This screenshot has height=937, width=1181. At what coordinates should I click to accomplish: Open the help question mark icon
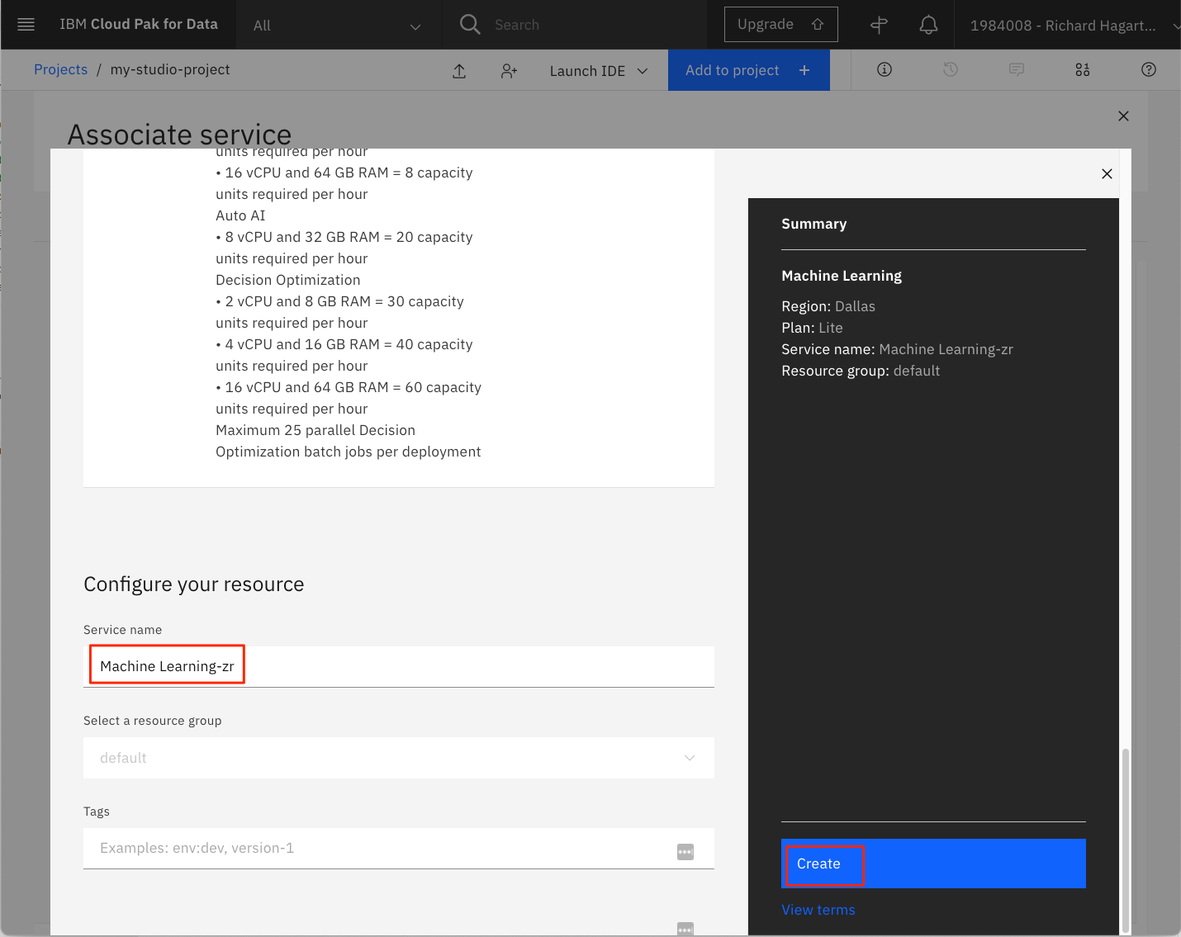(x=1149, y=69)
